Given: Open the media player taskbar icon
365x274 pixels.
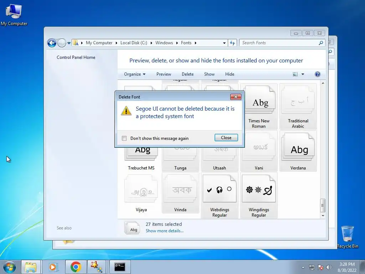Looking at the screenshot, I should click(x=53, y=267).
